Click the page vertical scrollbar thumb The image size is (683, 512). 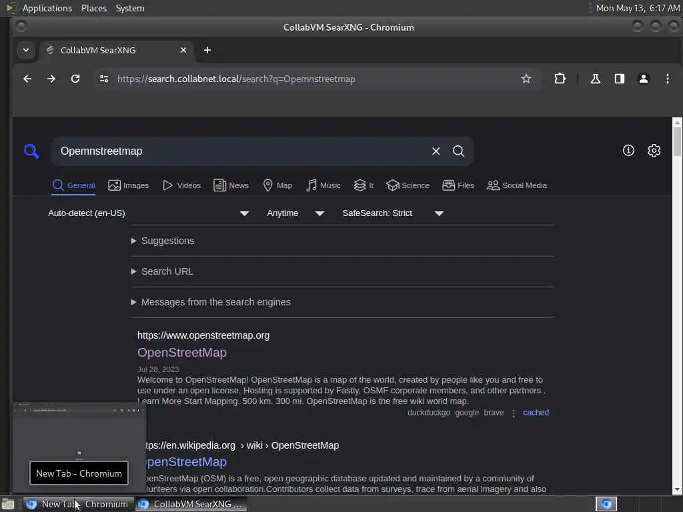[x=677, y=142]
